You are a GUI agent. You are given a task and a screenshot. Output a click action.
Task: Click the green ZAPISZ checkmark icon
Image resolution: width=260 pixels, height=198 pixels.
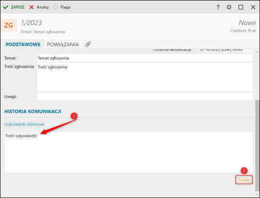6,7
